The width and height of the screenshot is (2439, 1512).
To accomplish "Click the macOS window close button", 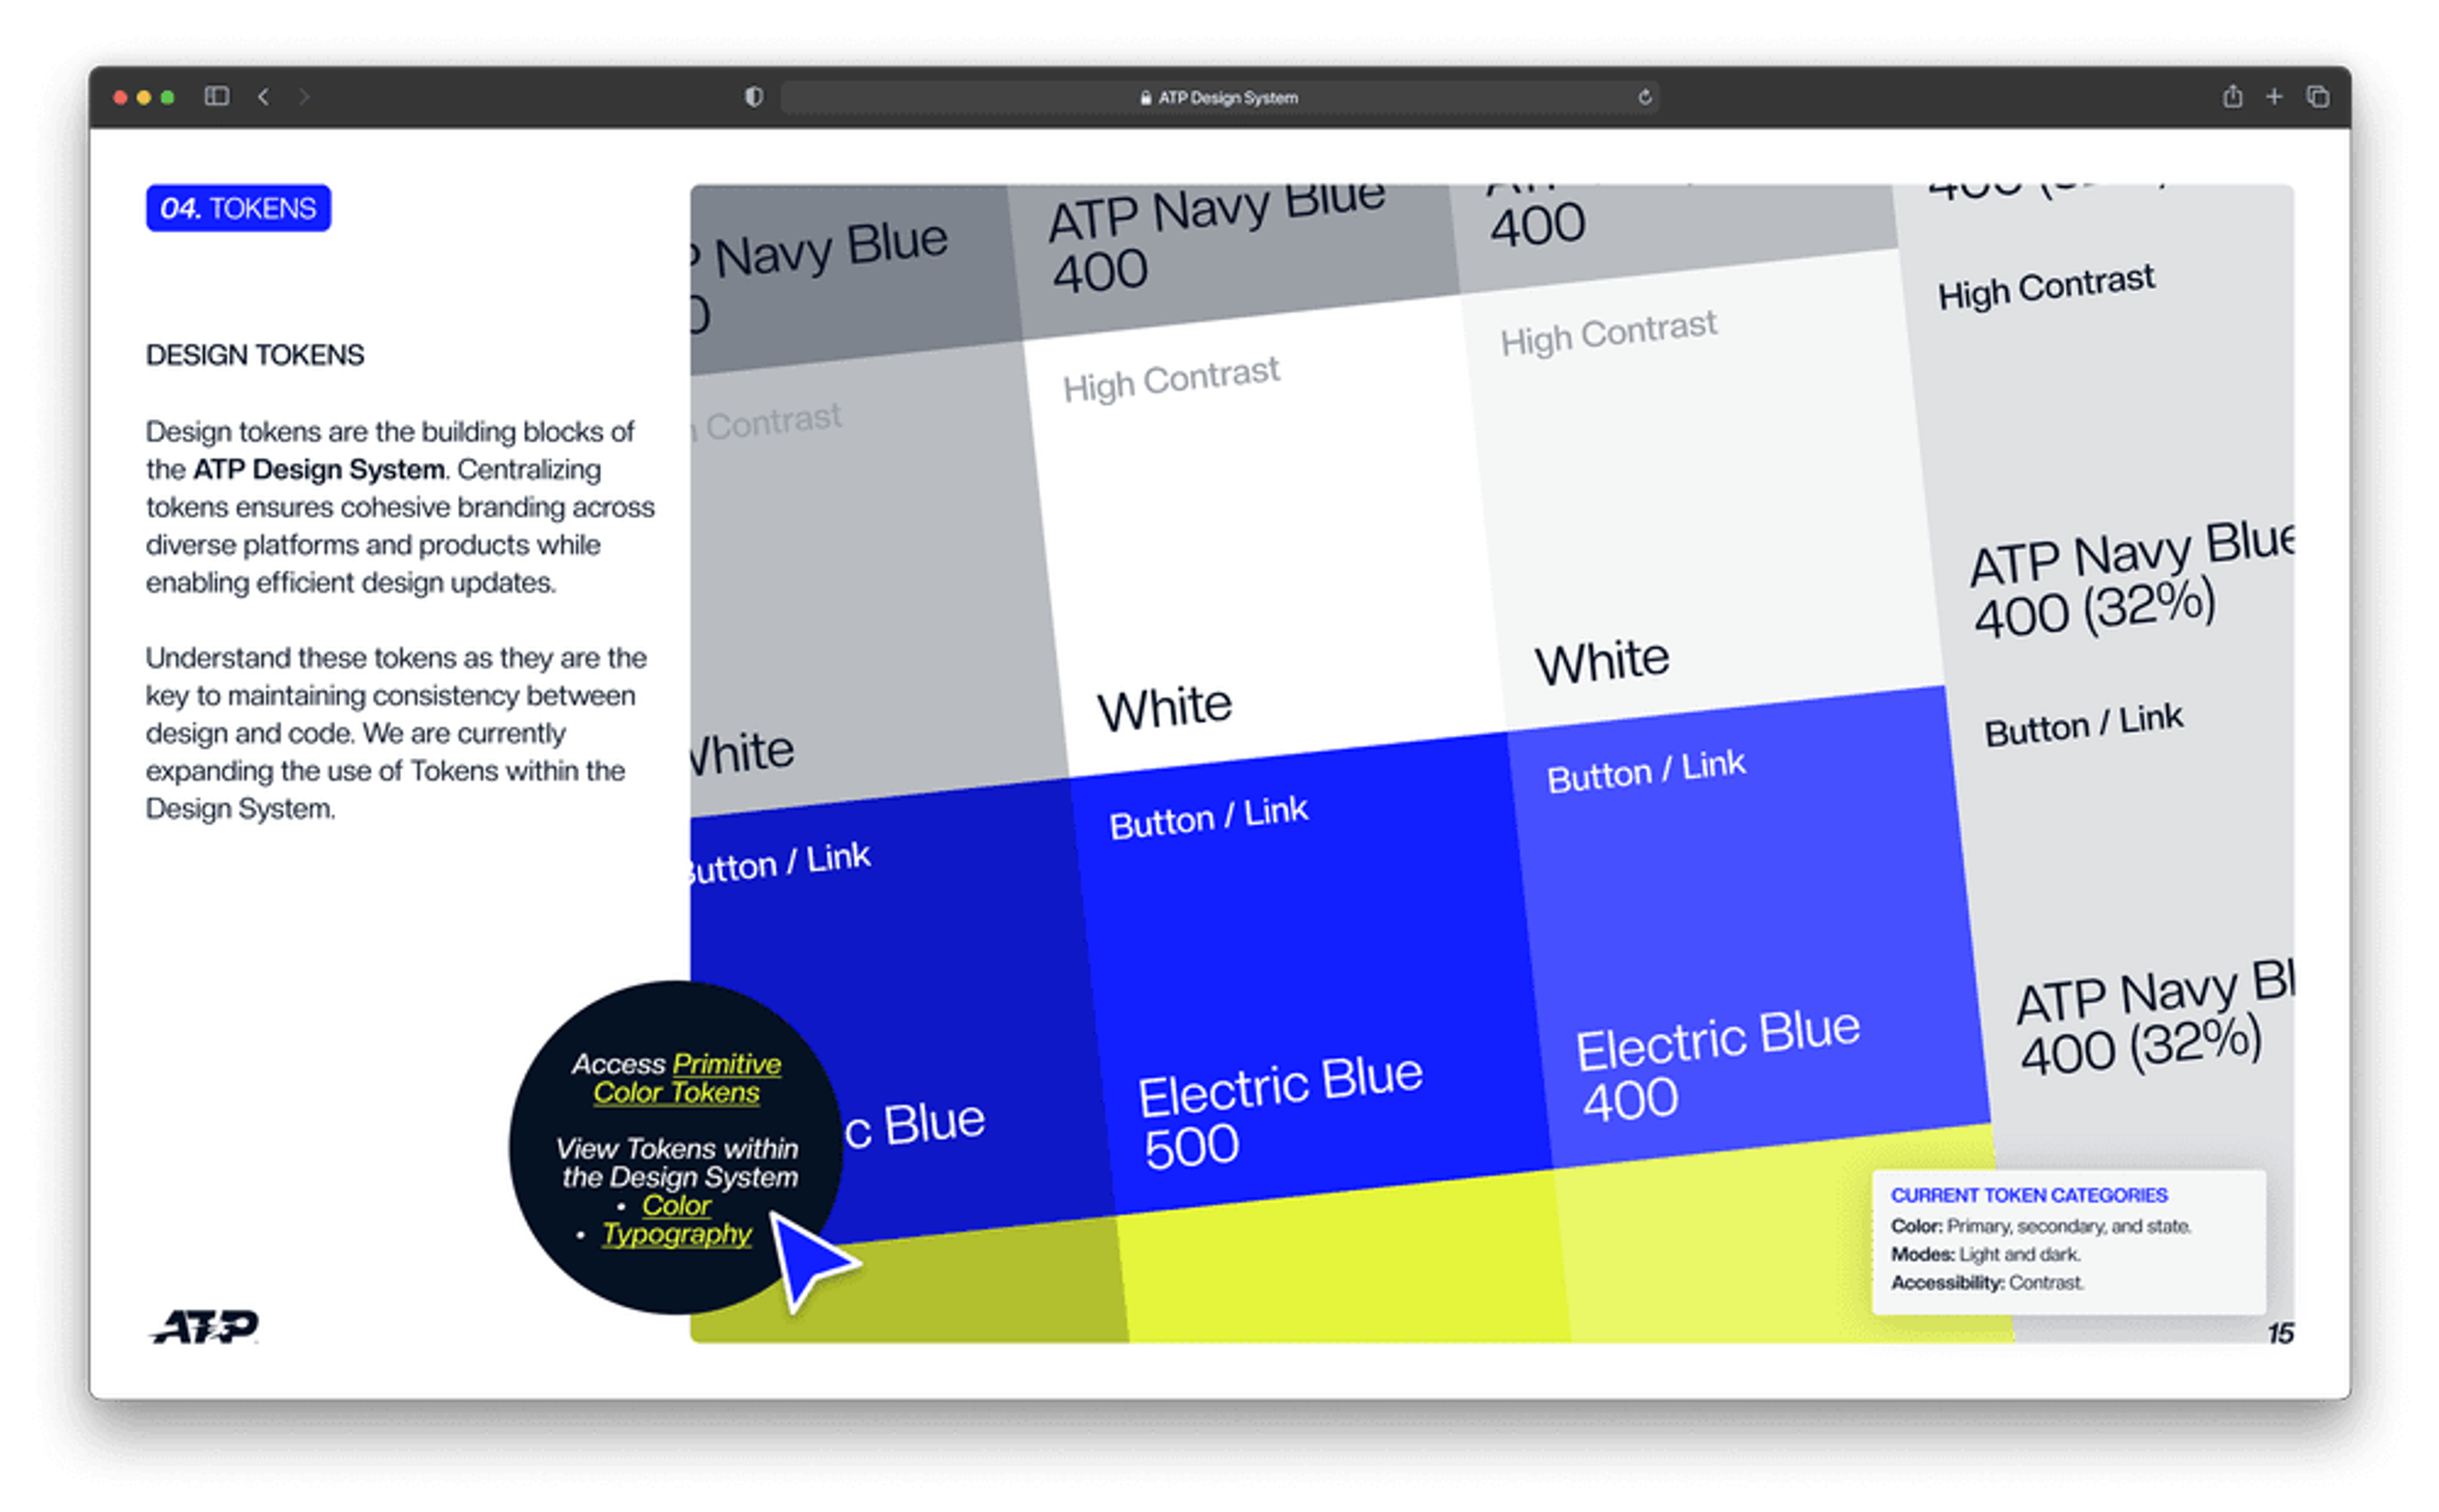I will 120,97.
